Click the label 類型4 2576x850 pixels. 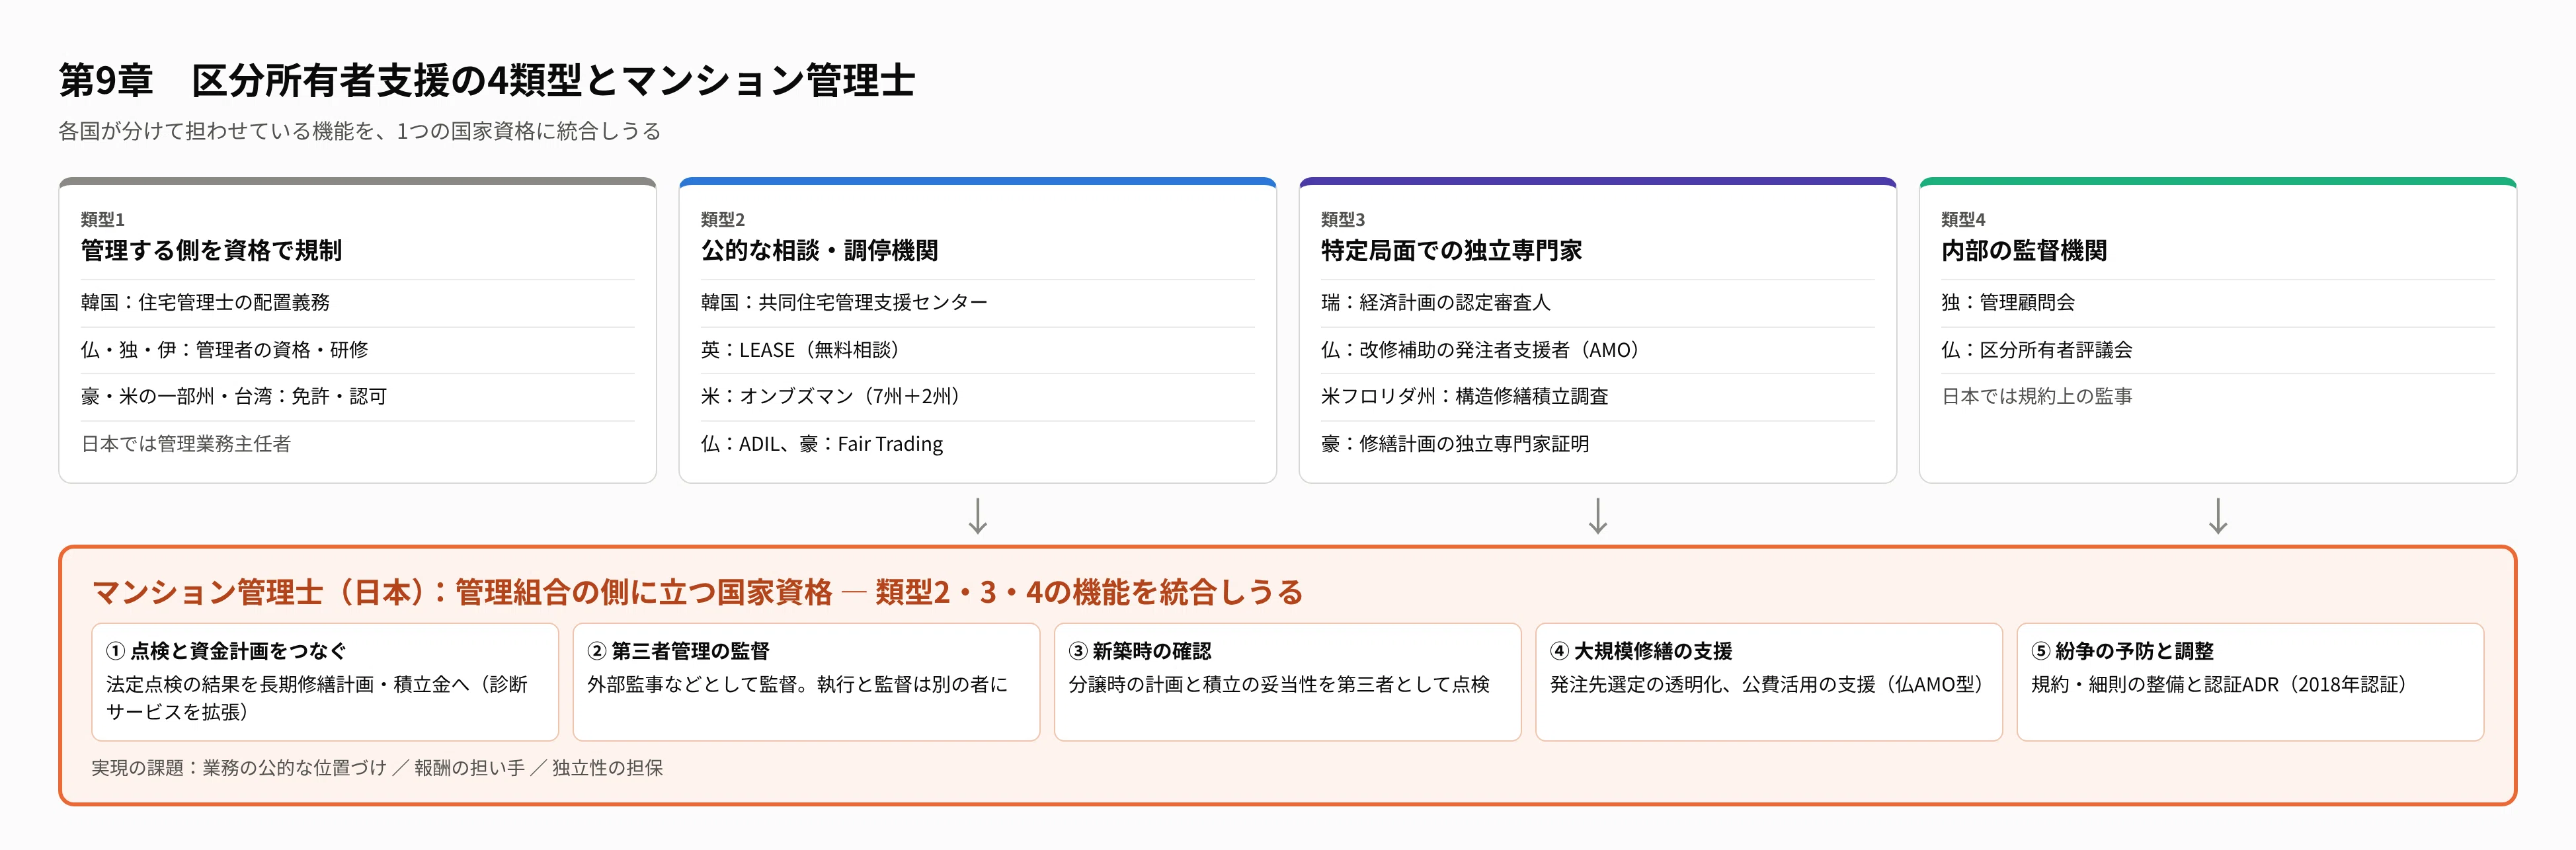[1963, 219]
